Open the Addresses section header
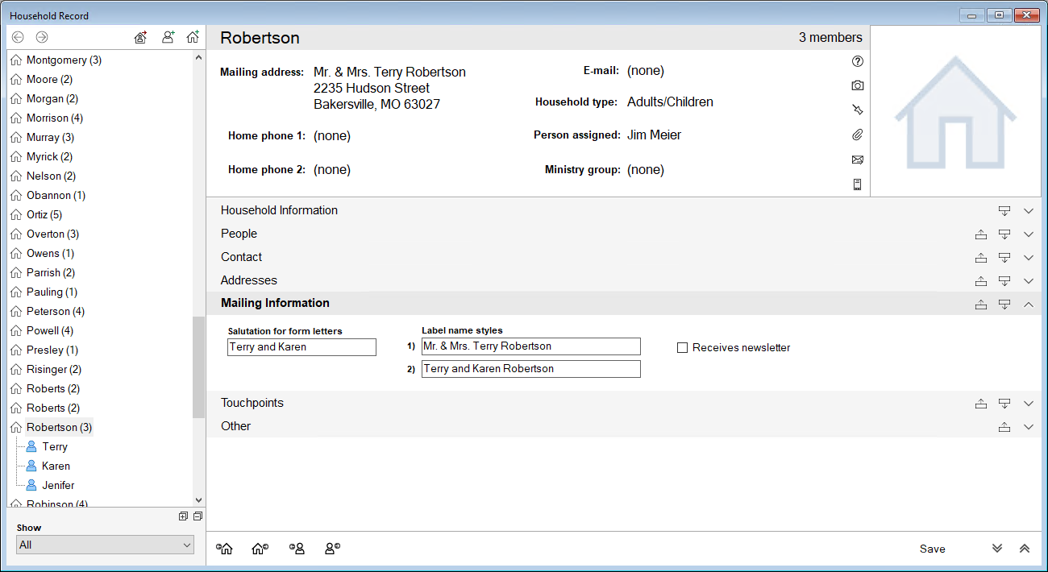This screenshot has height=572, width=1048. [x=248, y=280]
